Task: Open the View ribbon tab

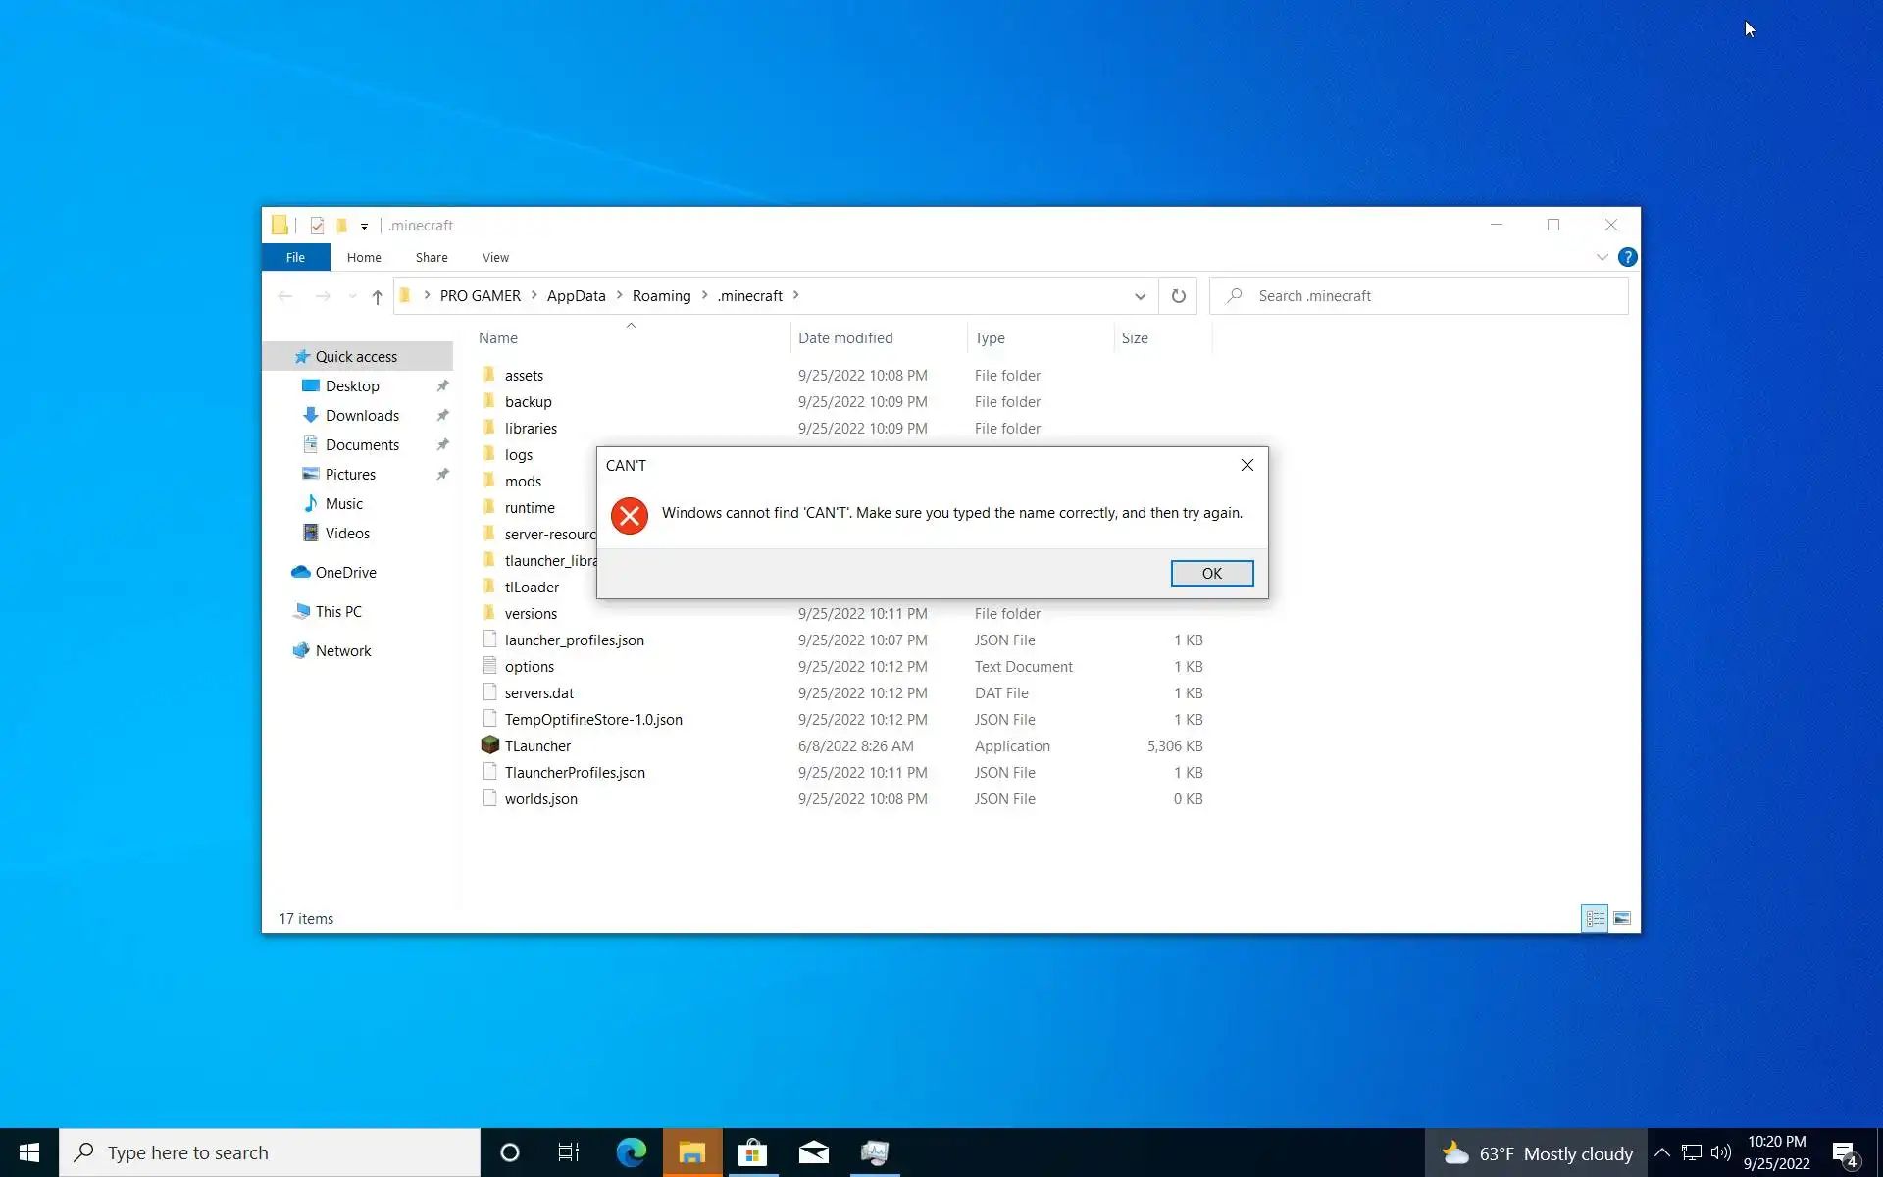Action: 495,257
